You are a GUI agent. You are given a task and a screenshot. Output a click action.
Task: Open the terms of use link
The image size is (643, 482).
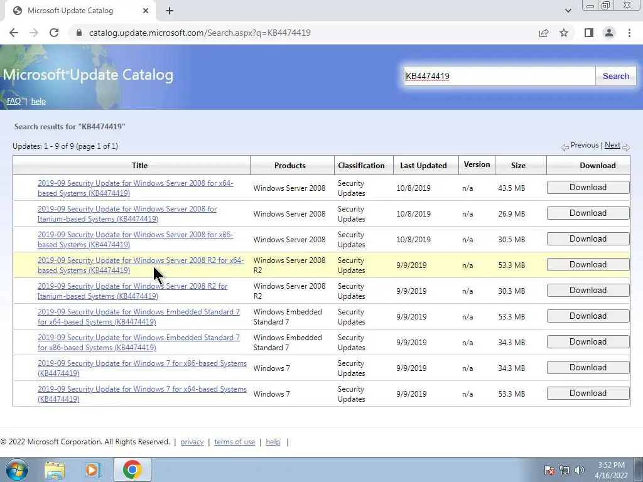pos(235,442)
